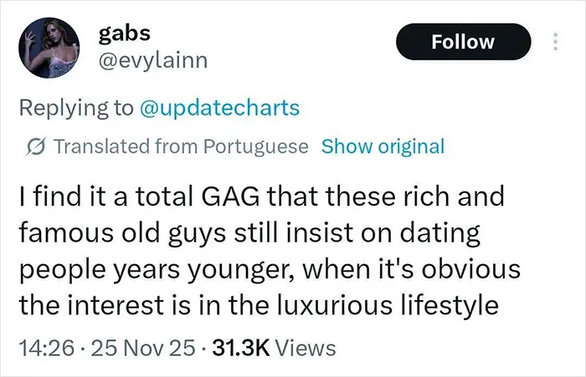Click the 25 Nov 25 date

click(x=143, y=348)
